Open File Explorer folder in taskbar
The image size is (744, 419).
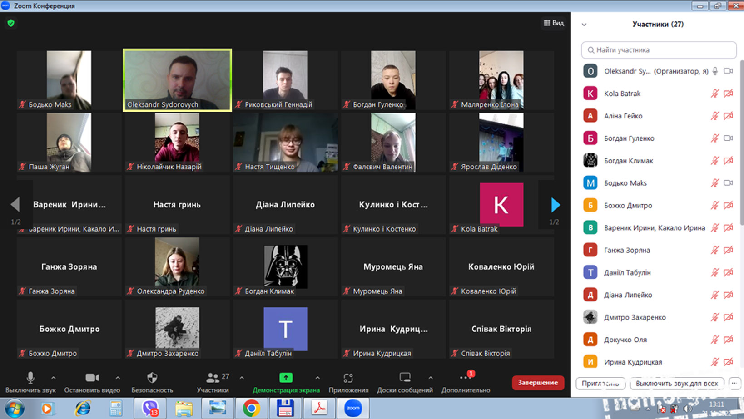coord(184,409)
